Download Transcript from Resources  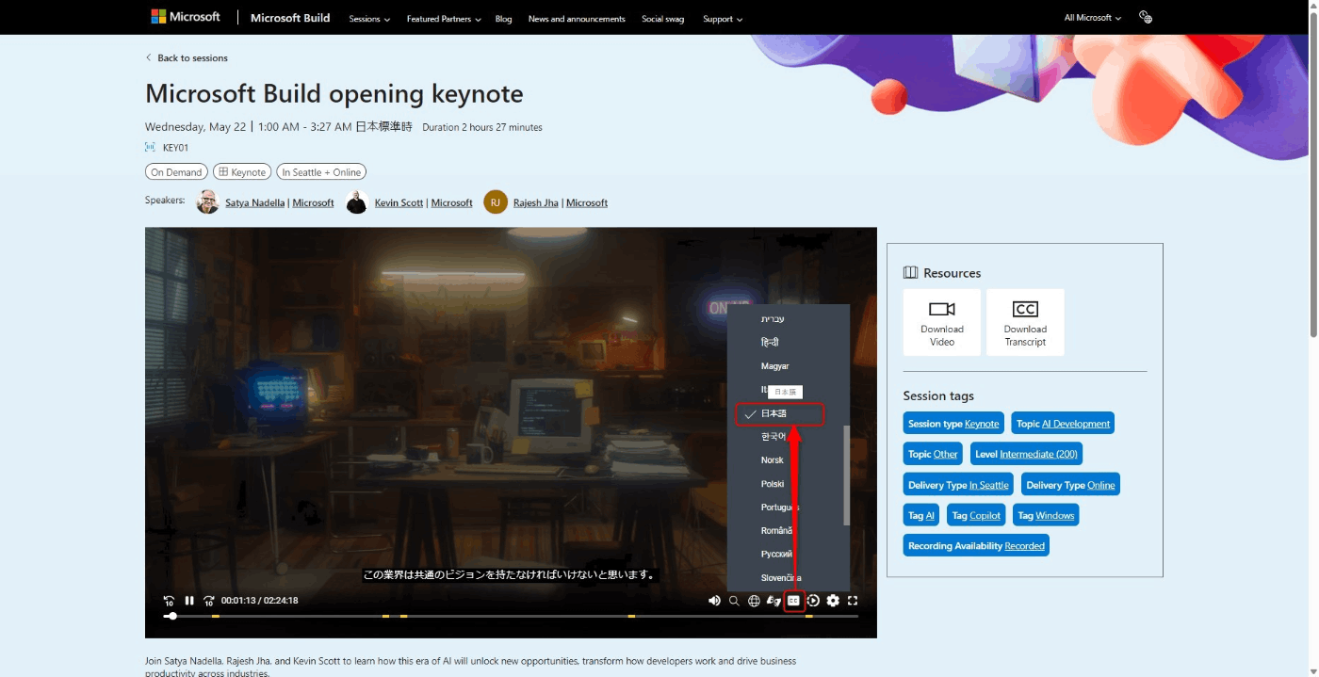tap(1025, 322)
